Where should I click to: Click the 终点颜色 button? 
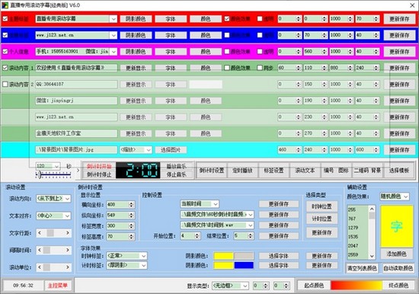coord(398,286)
